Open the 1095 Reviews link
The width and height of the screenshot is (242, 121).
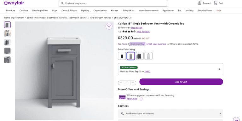[x=143, y=32]
